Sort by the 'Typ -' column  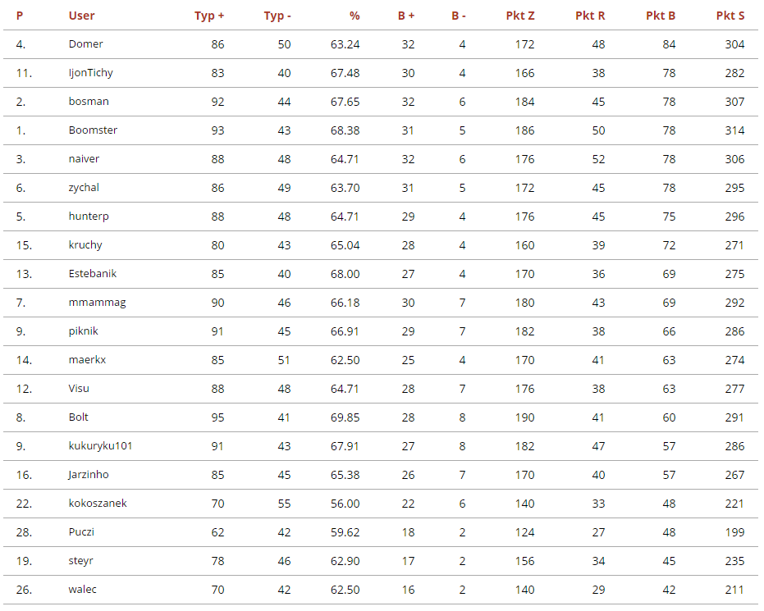point(277,16)
